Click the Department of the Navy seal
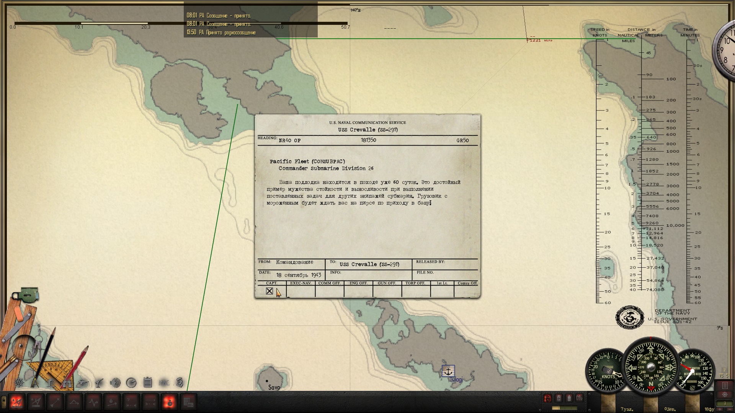735x413 pixels. coord(630,317)
